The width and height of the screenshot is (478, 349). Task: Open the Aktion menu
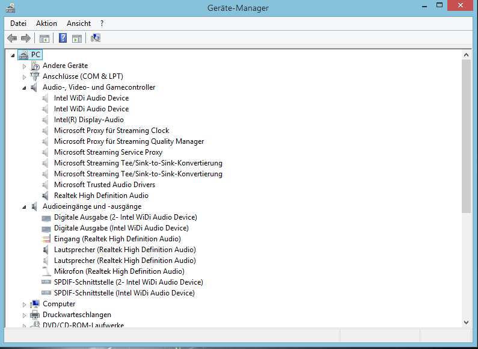tap(46, 23)
